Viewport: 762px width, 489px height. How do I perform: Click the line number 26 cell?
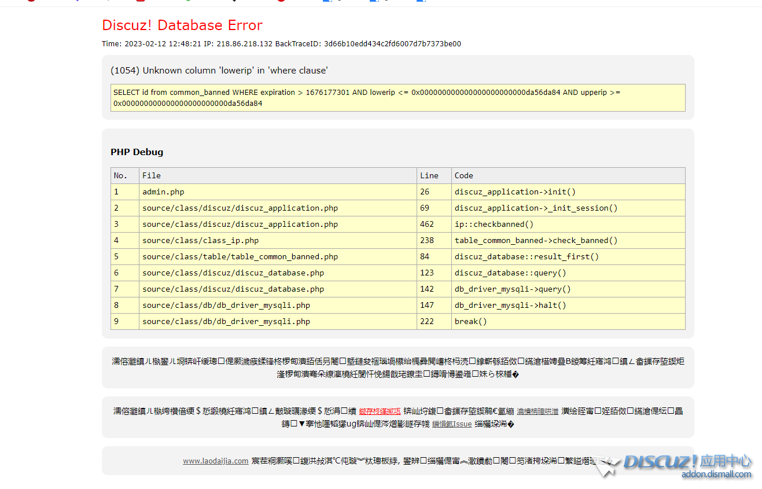click(x=434, y=192)
